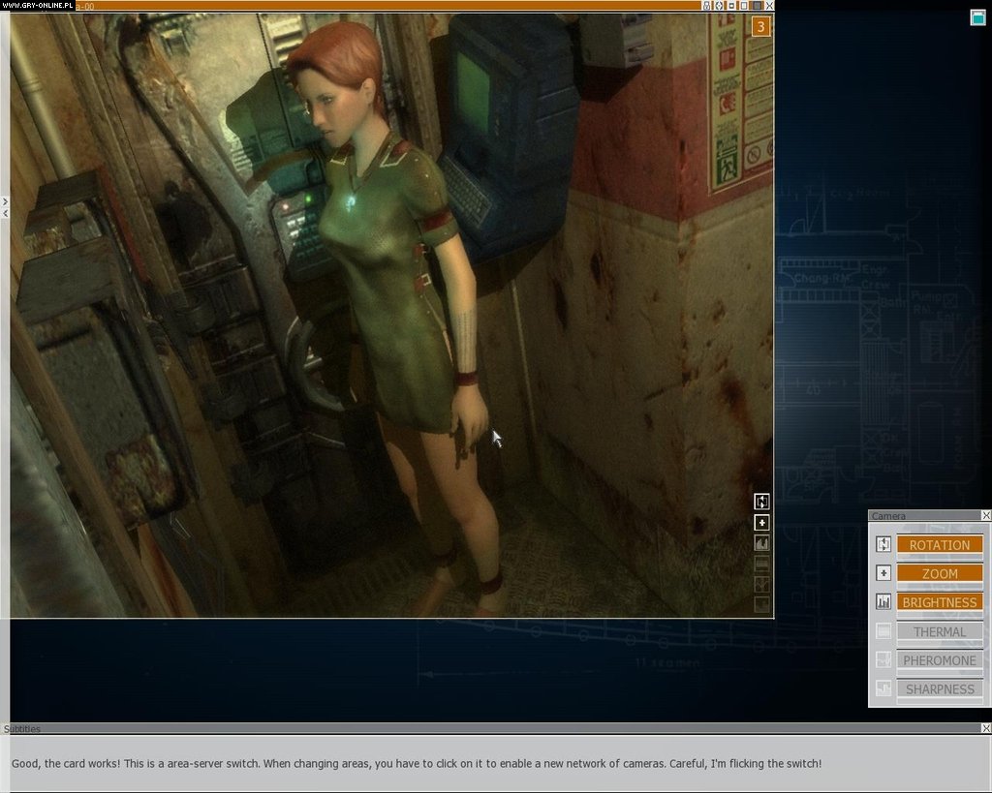Close the Subtitles panel
Viewport: 992px width, 793px height.
(986, 728)
